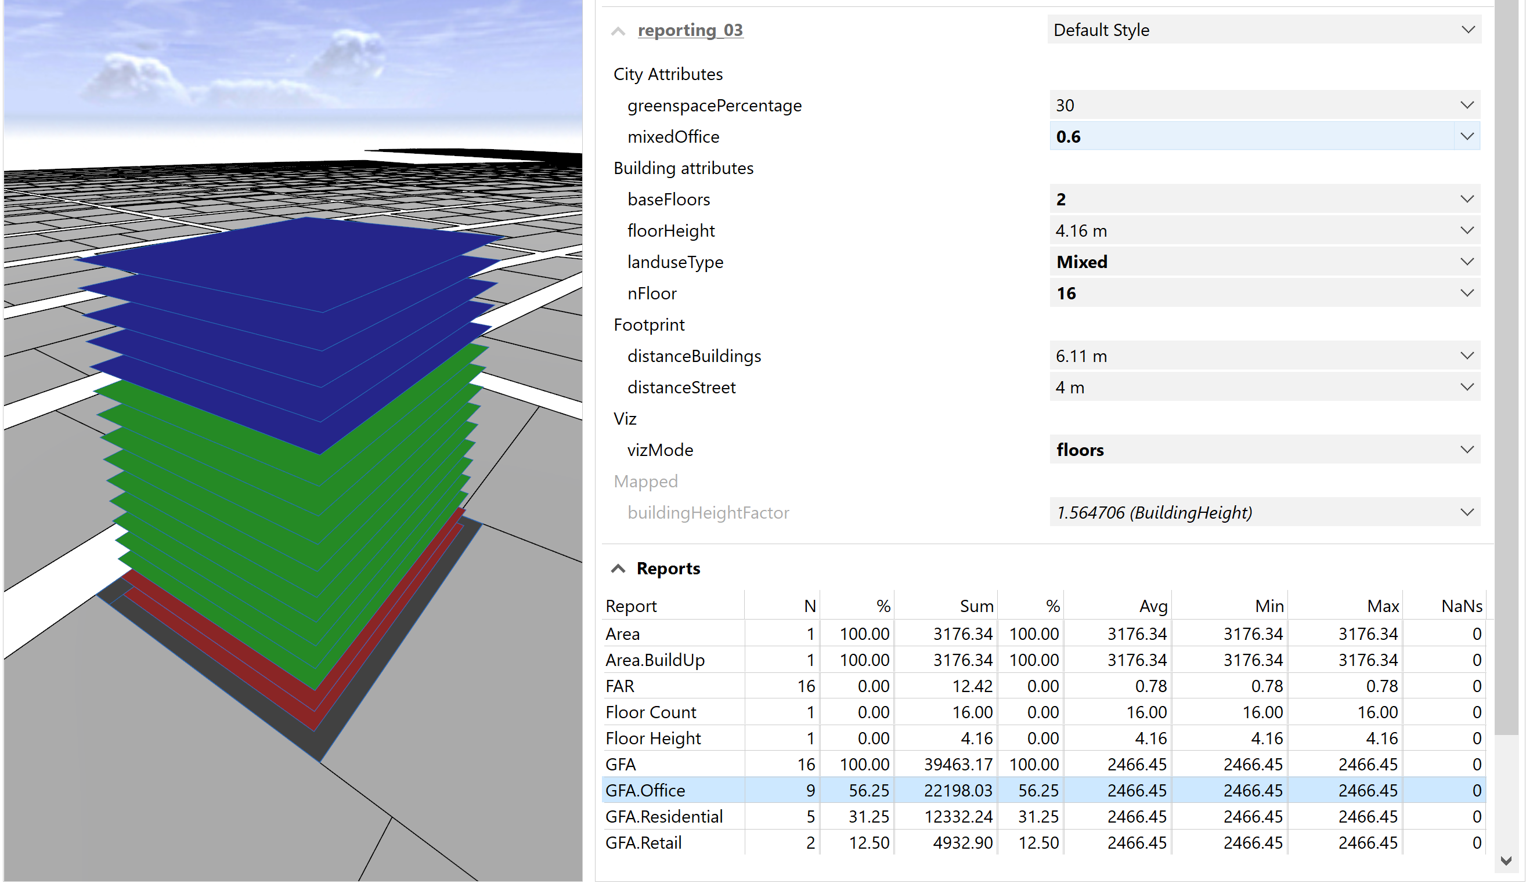Click the Sum column header
The height and width of the screenshot is (887, 1526).
pos(976,606)
